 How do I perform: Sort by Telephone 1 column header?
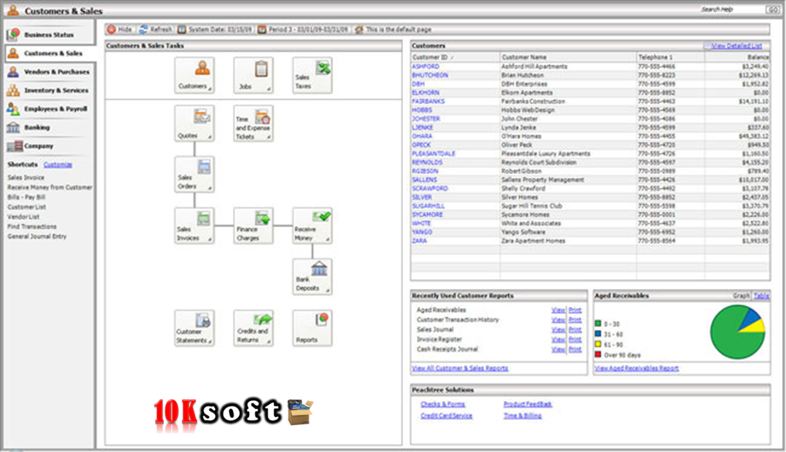point(671,57)
